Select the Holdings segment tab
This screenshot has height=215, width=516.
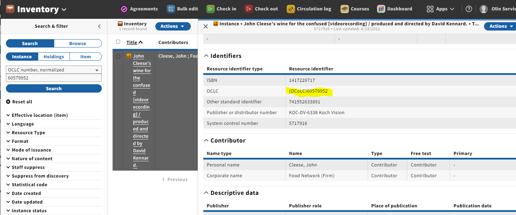coord(54,57)
